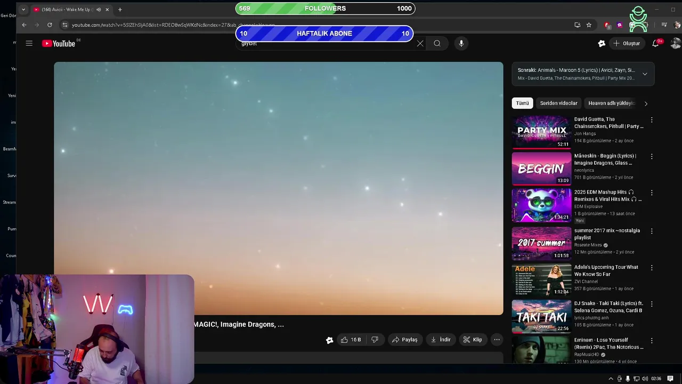Select the Seriden videolar chip
682x384 pixels.
(558, 103)
